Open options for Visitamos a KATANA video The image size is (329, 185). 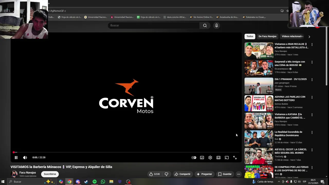(312, 115)
